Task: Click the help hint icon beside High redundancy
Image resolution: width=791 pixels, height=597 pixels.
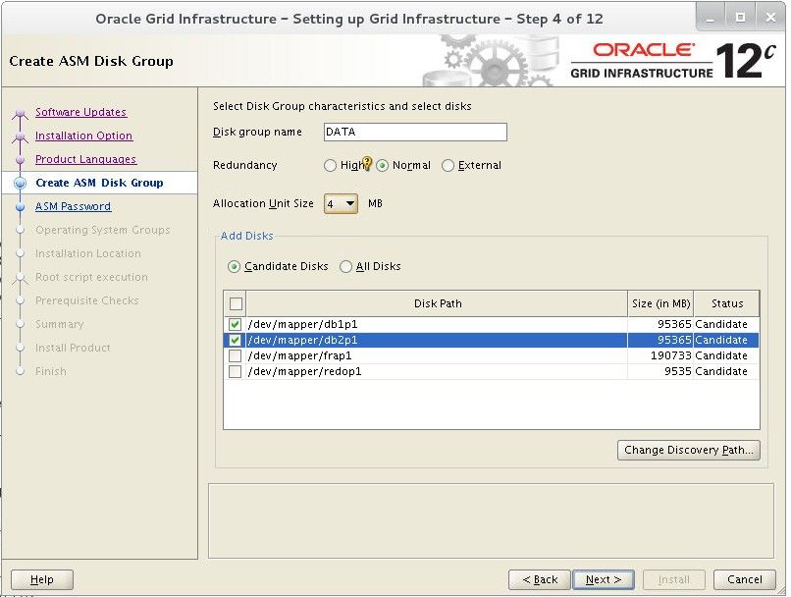Action: point(367,163)
